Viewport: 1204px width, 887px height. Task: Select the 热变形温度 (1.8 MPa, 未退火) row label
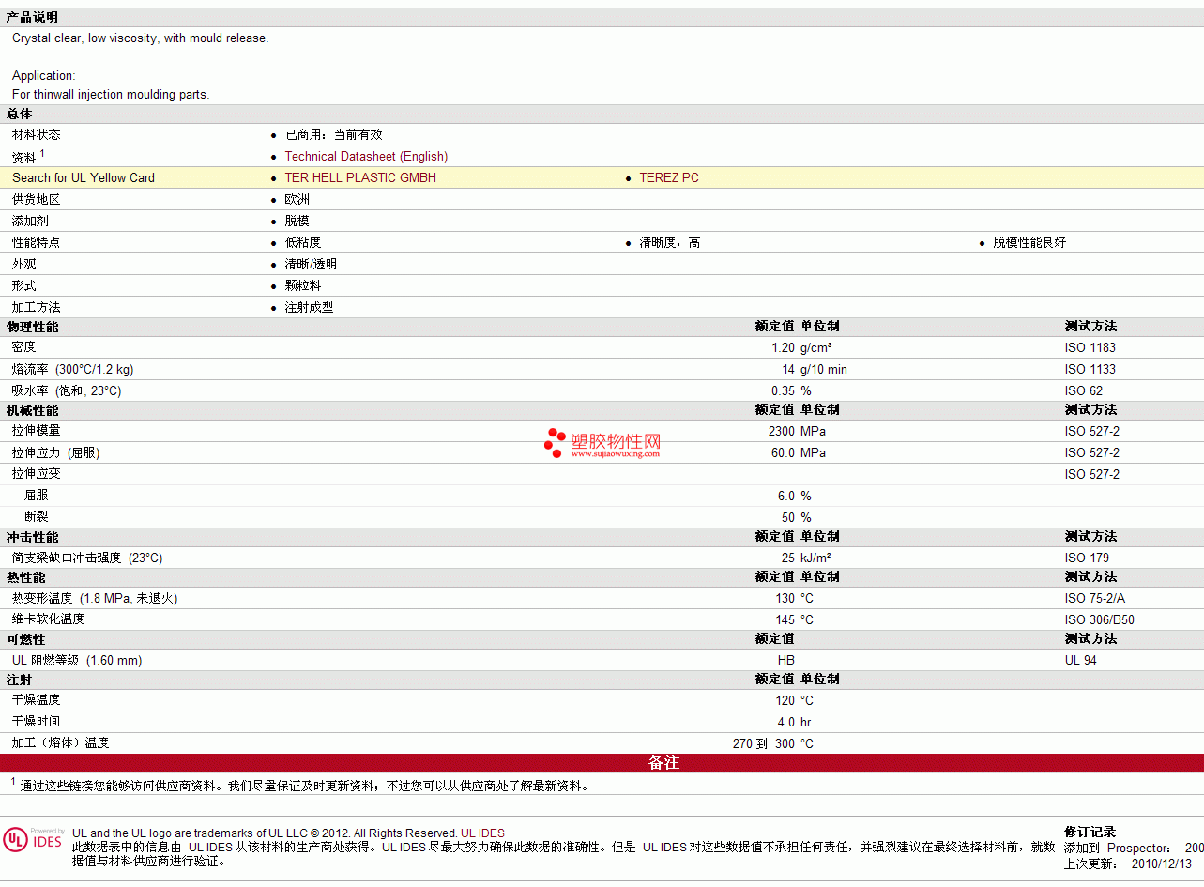pyautogui.click(x=95, y=599)
